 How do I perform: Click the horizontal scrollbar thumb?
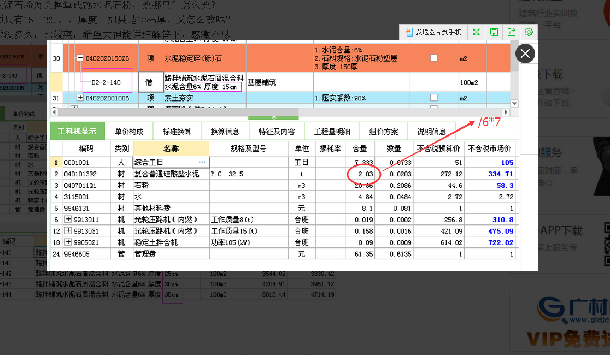[x=178, y=112]
